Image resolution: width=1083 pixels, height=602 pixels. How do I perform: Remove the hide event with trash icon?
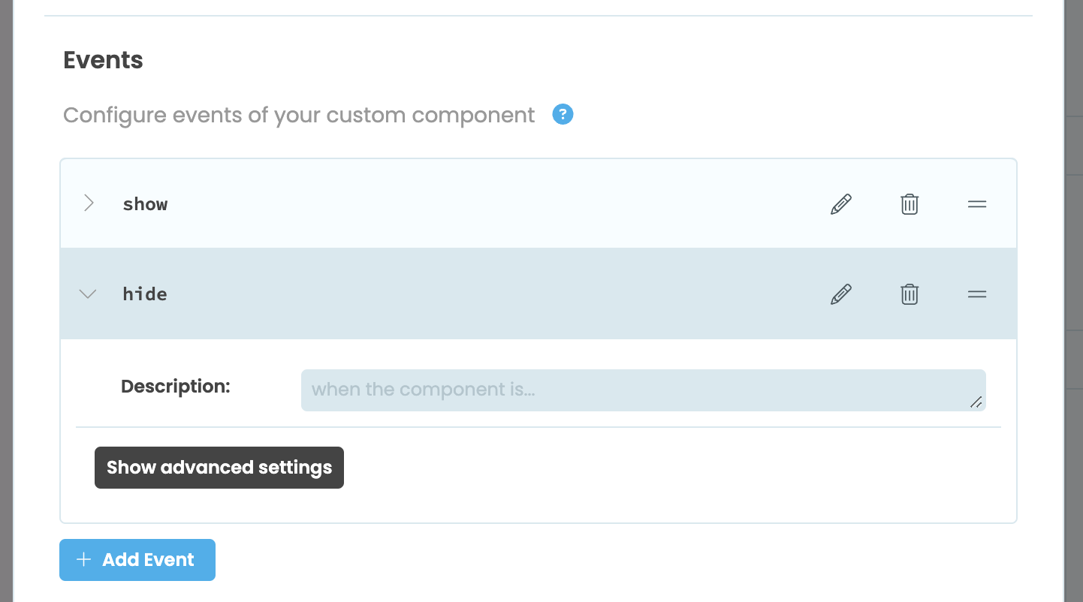point(910,294)
